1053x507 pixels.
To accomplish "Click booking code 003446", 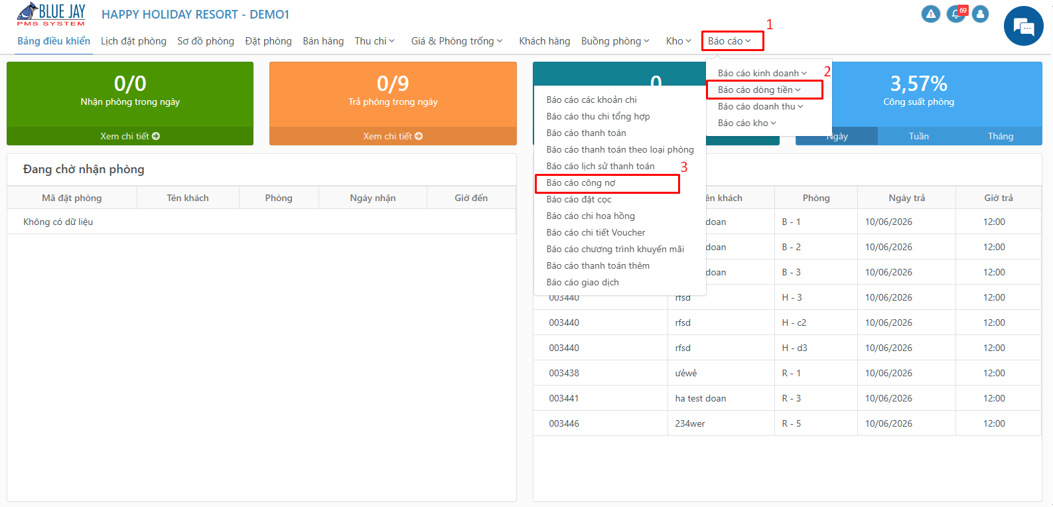I will point(564,423).
